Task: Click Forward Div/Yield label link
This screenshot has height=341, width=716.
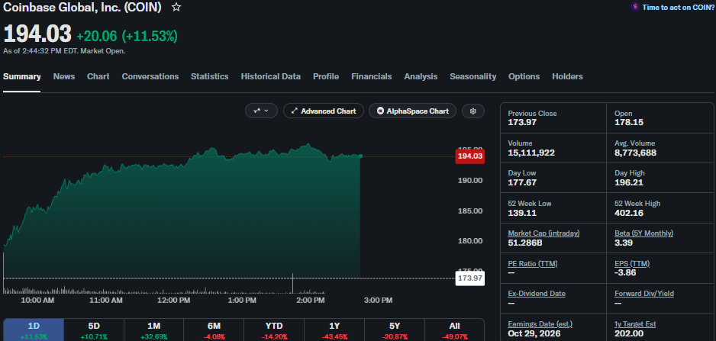Action: (x=643, y=294)
